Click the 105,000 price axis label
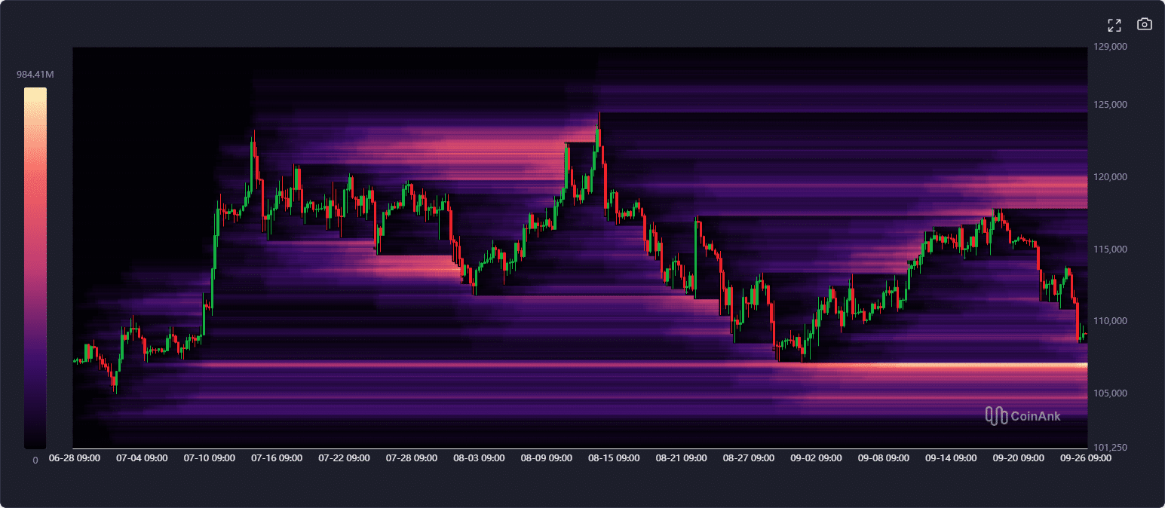Screen dimensions: 1165x508 coord(1110,393)
